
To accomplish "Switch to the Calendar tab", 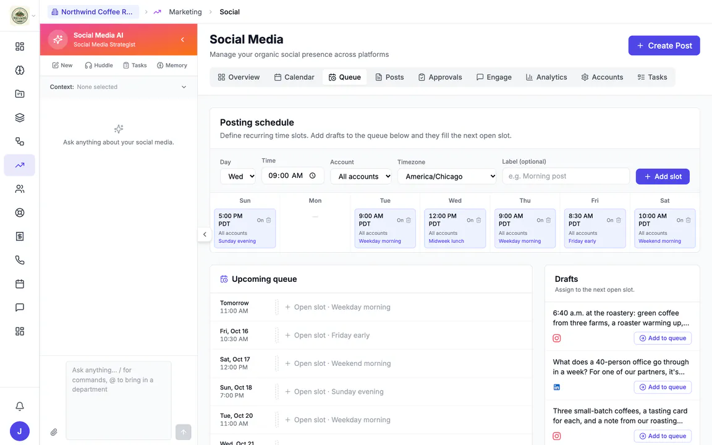I will pos(294,77).
